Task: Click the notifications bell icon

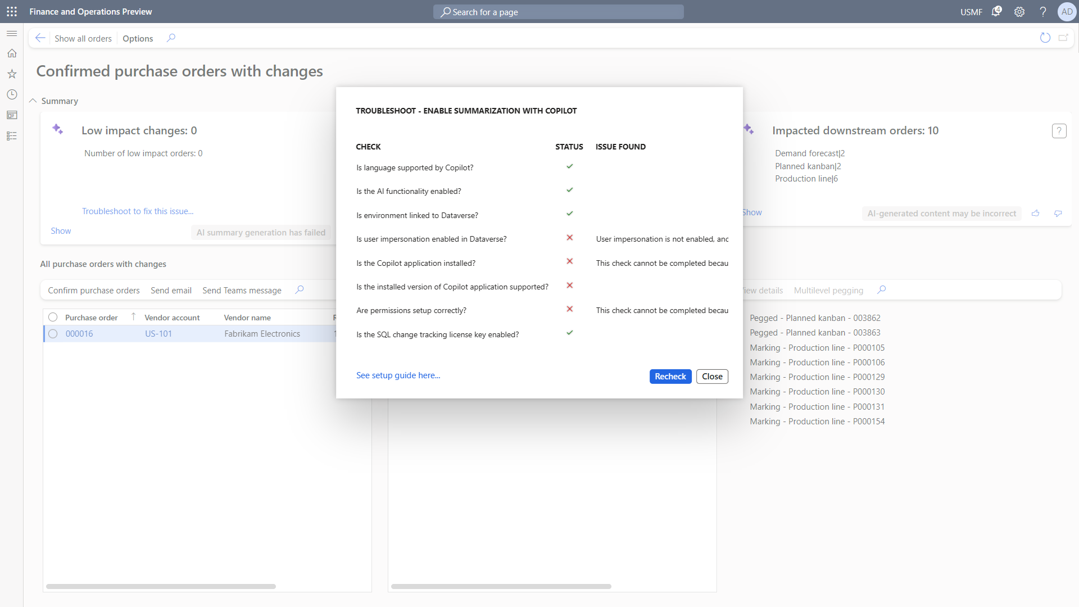Action: point(996,11)
